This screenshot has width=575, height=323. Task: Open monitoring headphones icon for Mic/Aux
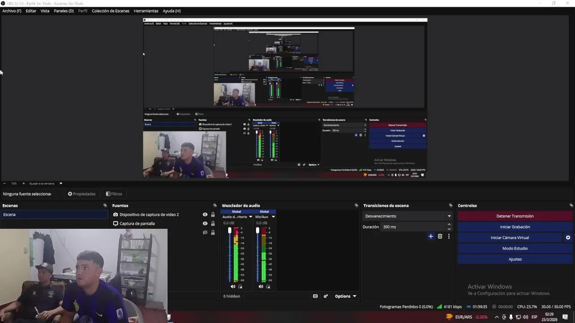[268, 287]
